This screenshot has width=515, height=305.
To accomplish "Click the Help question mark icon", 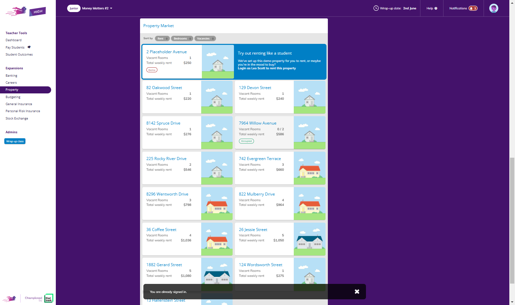I will [436, 8].
